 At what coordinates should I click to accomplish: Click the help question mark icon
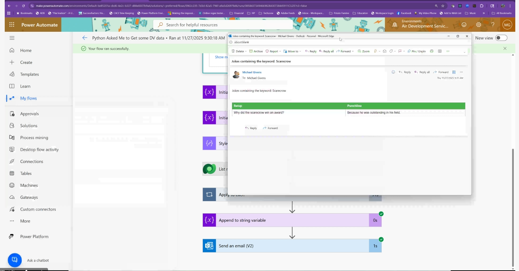click(493, 25)
